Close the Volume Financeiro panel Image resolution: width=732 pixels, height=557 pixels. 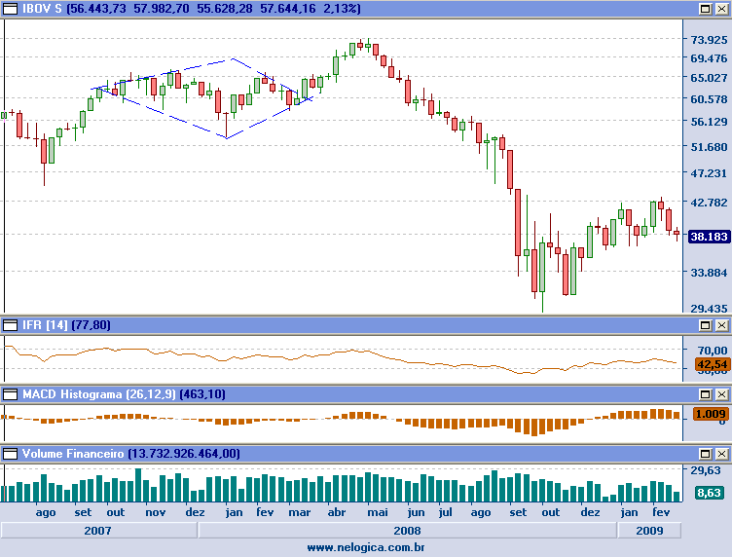[721, 454]
